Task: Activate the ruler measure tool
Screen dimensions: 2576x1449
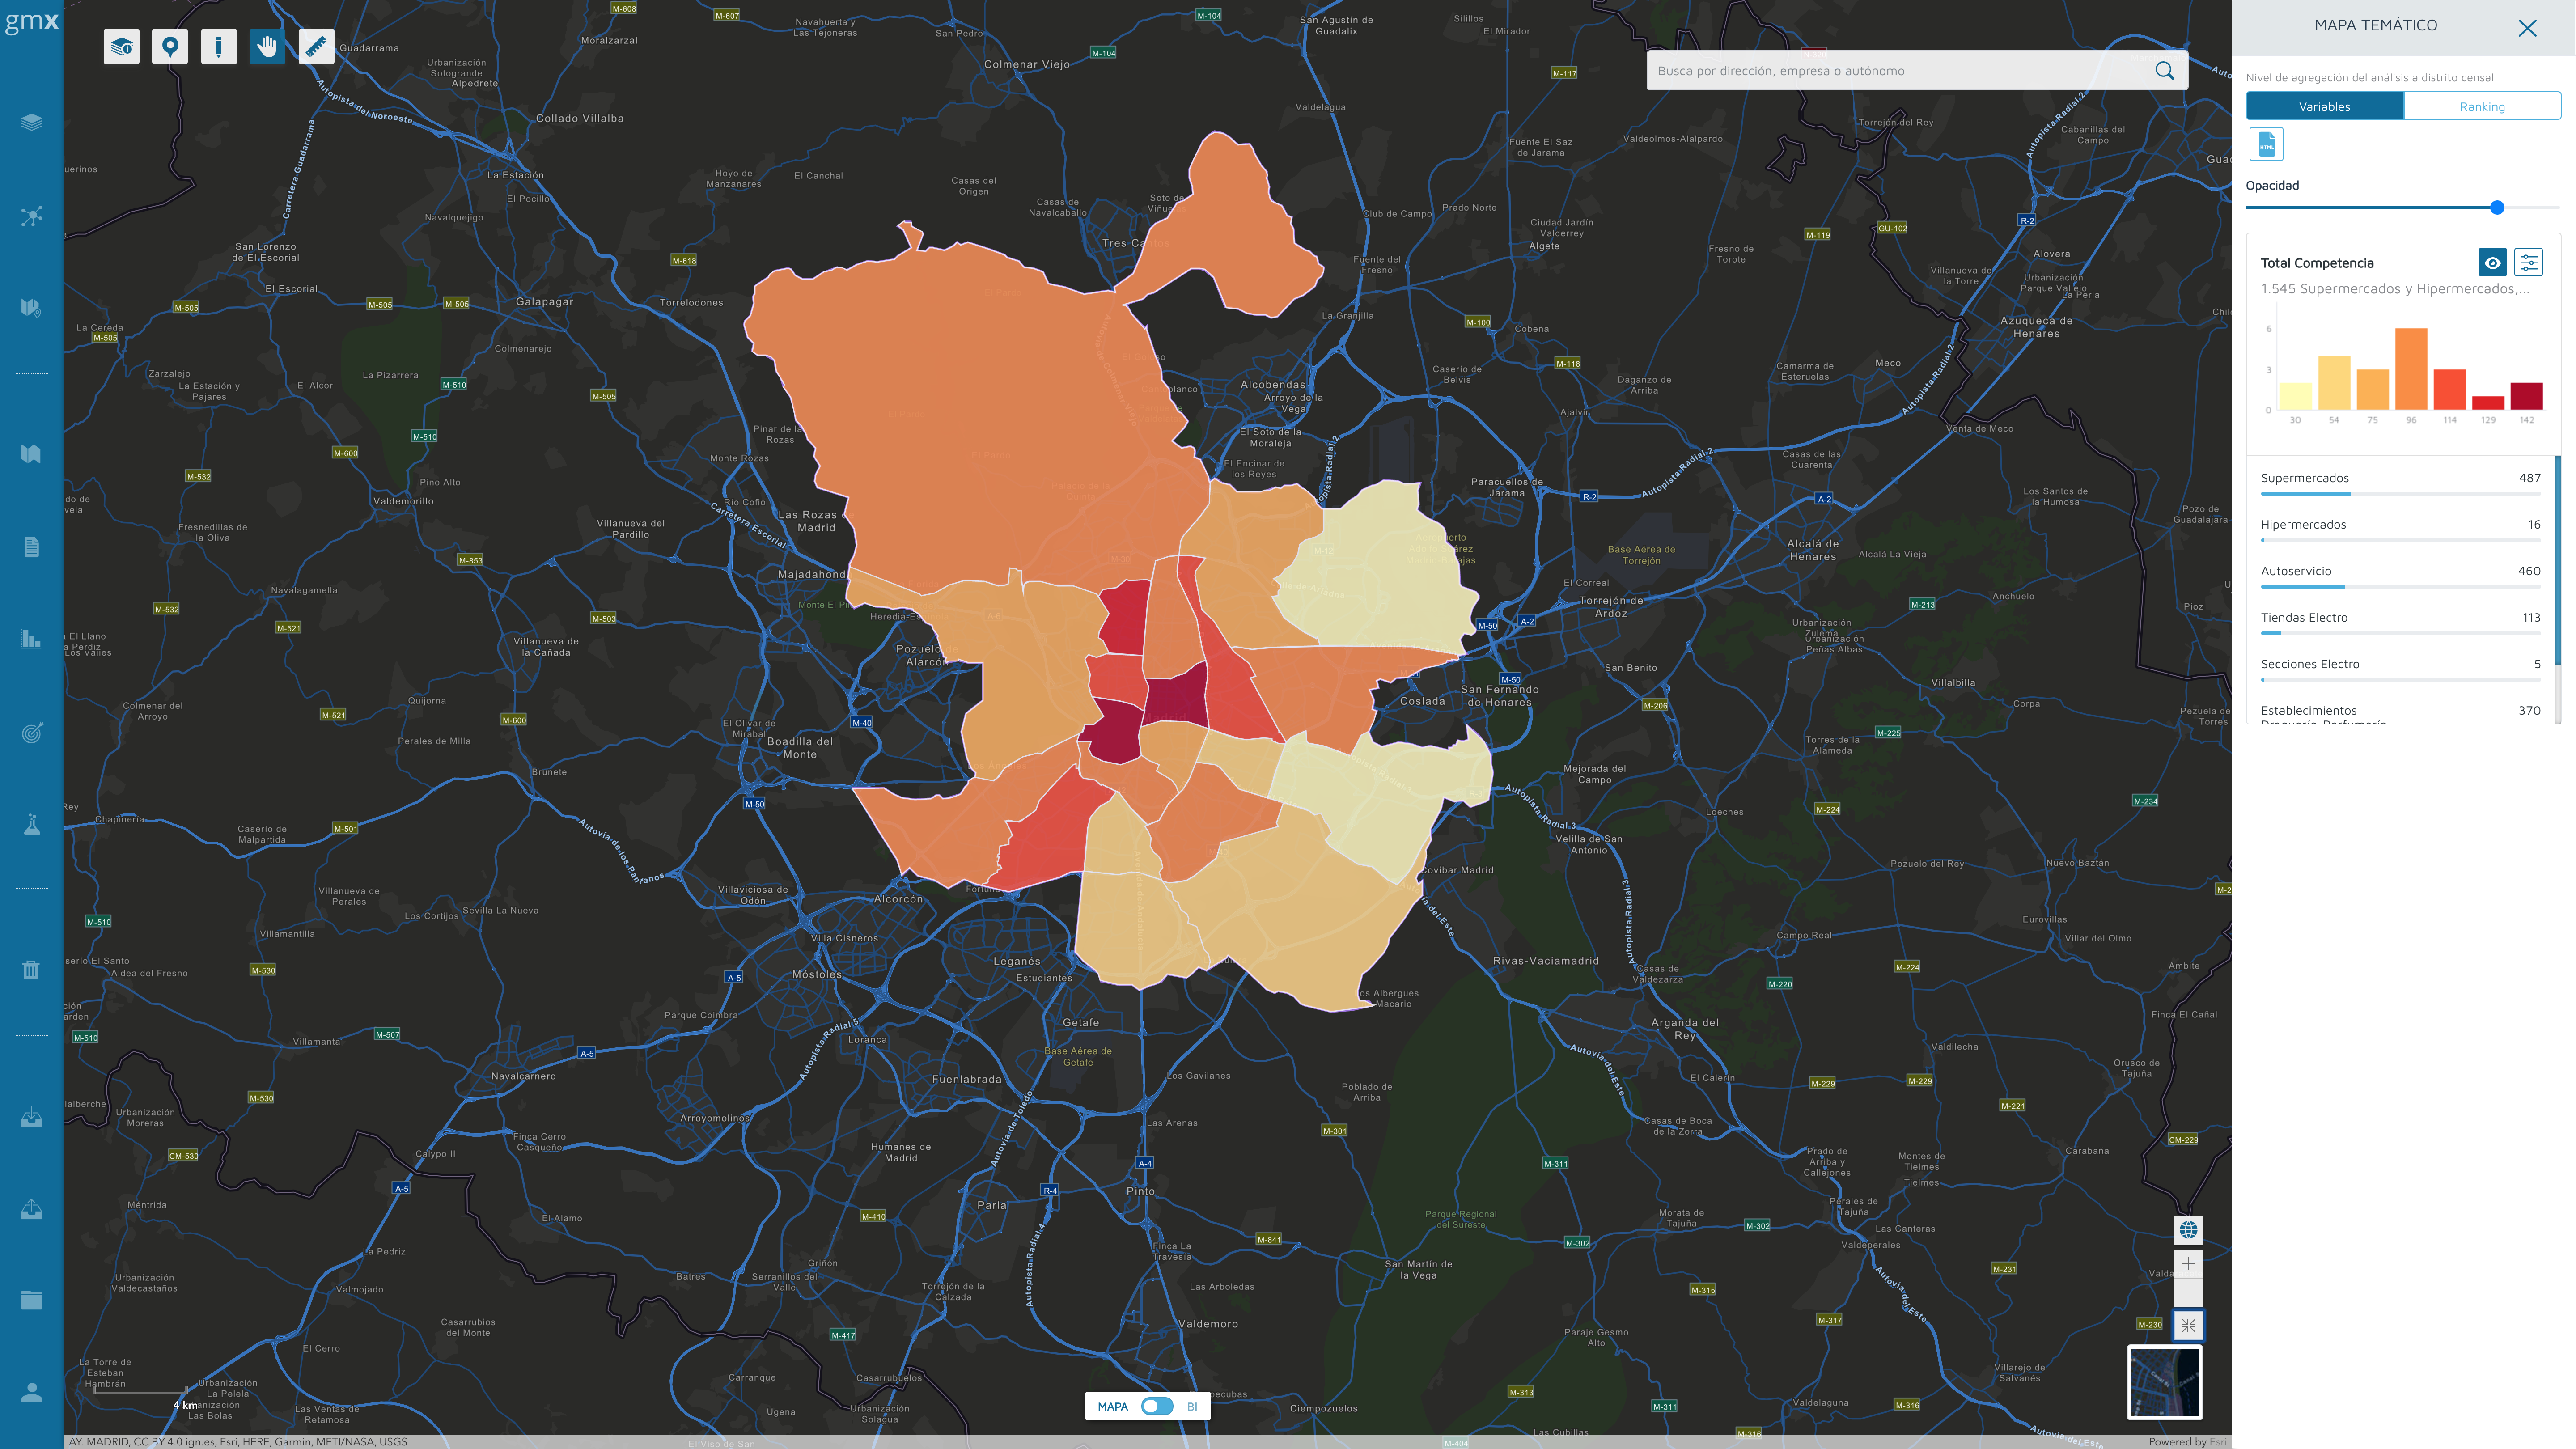Action: click(x=316, y=47)
